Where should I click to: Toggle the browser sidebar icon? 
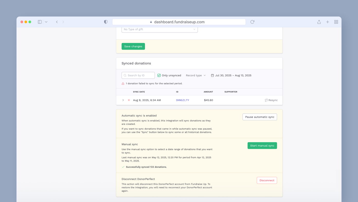[x=40, y=22]
